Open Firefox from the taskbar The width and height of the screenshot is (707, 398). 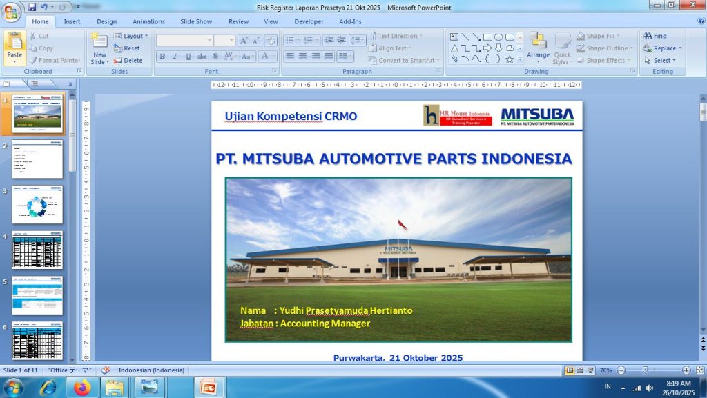[82, 388]
